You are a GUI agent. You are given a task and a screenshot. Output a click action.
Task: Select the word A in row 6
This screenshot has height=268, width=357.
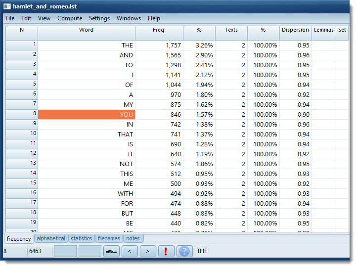[x=131, y=95]
